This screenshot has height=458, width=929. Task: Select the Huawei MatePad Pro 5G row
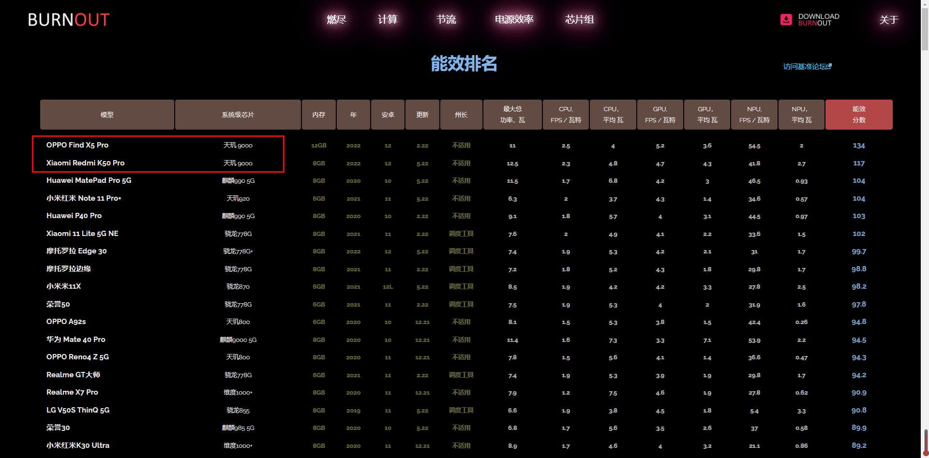click(89, 180)
